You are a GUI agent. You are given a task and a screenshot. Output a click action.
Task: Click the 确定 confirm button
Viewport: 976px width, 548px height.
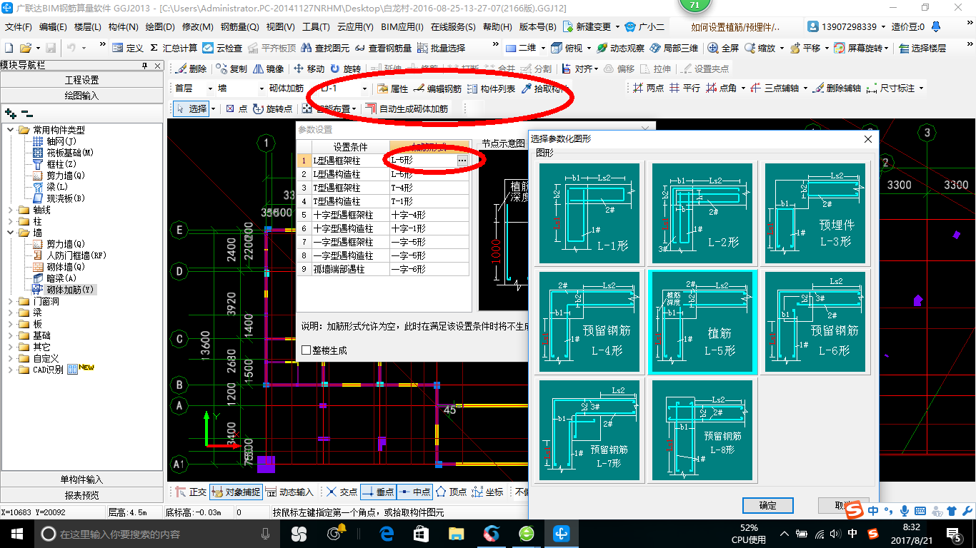pyautogui.click(x=768, y=505)
